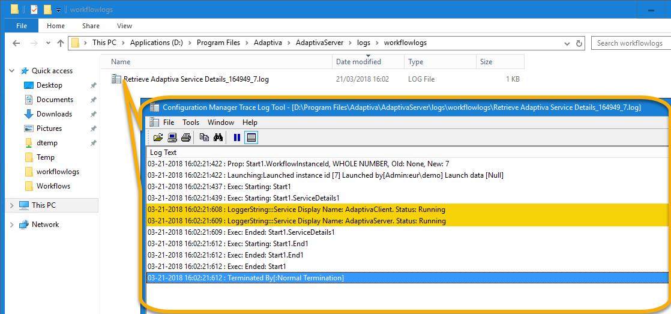Viewport: 671px width, 314px height.
Task: Select Workflows in the navigation pane
Action: (53, 186)
